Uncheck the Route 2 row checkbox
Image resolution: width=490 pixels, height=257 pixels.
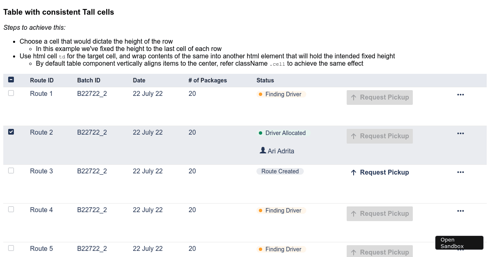click(11, 132)
